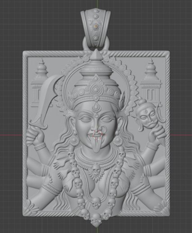
Task: Click the round earring on the right side
Action: coord(118,141)
